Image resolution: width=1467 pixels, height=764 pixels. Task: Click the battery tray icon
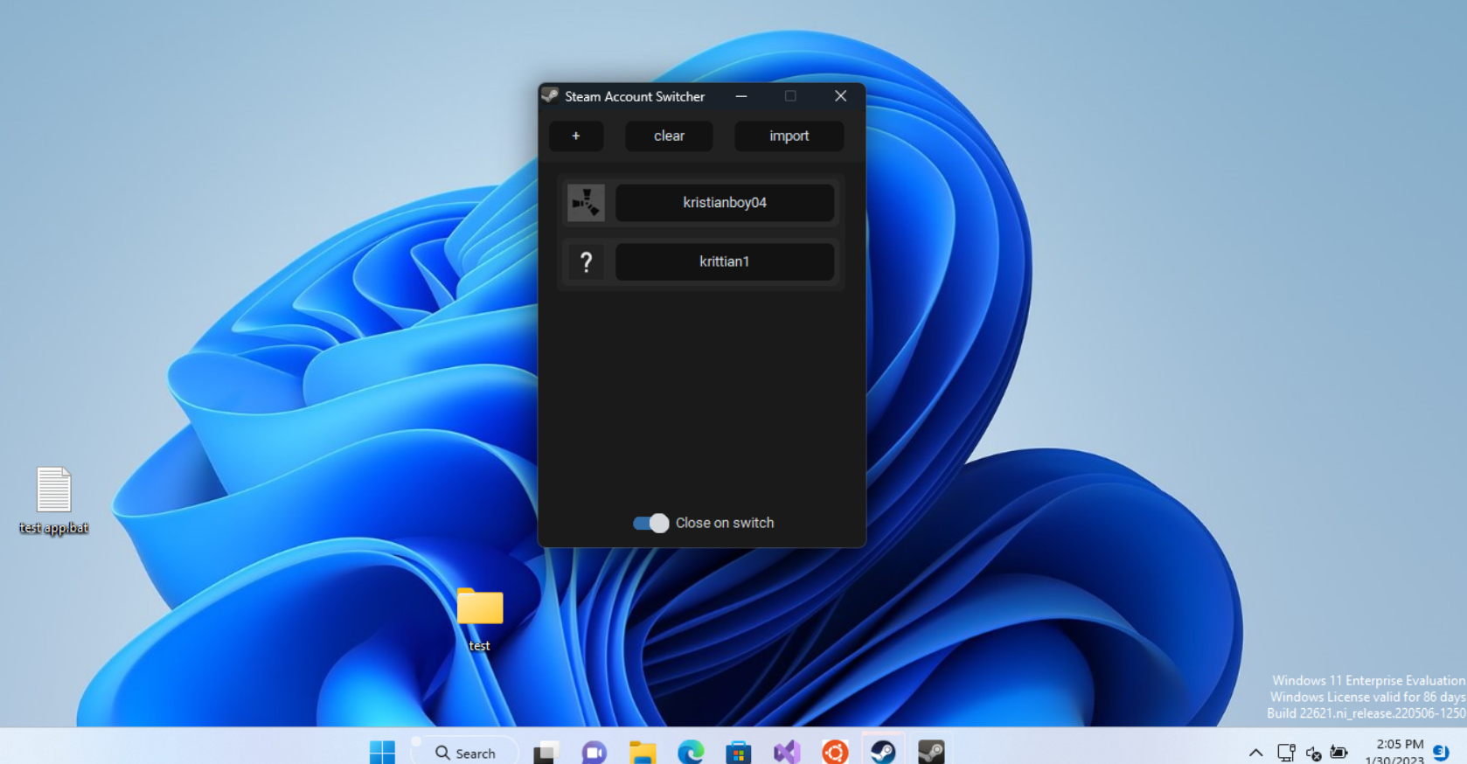(1338, 753)
